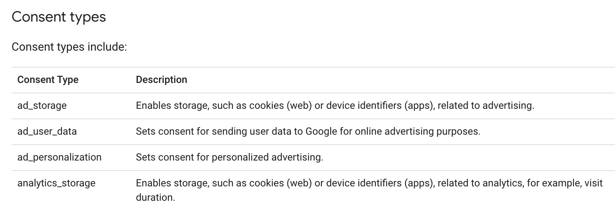Click the ad_personalization description text
615x209 pixels.
pos(229,157)
